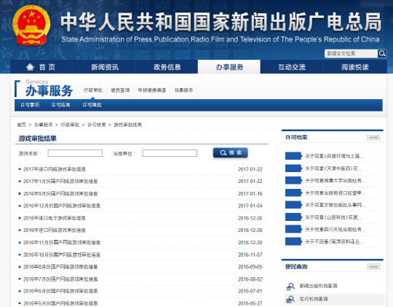Screen dimensions: 393x307
Task: Click MORE button in 便民查询 panel
Action: pyautogui.click(x=373, y=267)
